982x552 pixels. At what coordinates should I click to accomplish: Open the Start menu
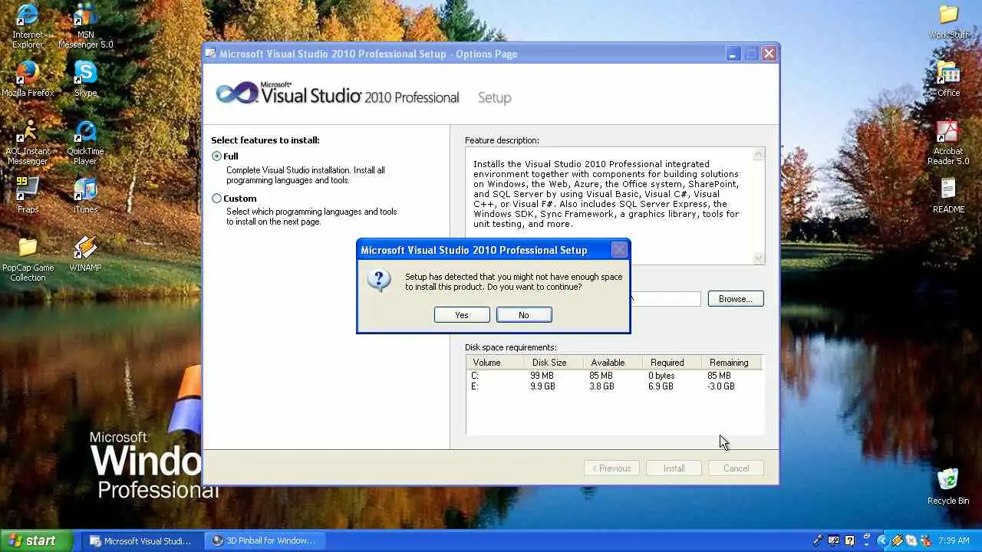(x=37, y=540)
